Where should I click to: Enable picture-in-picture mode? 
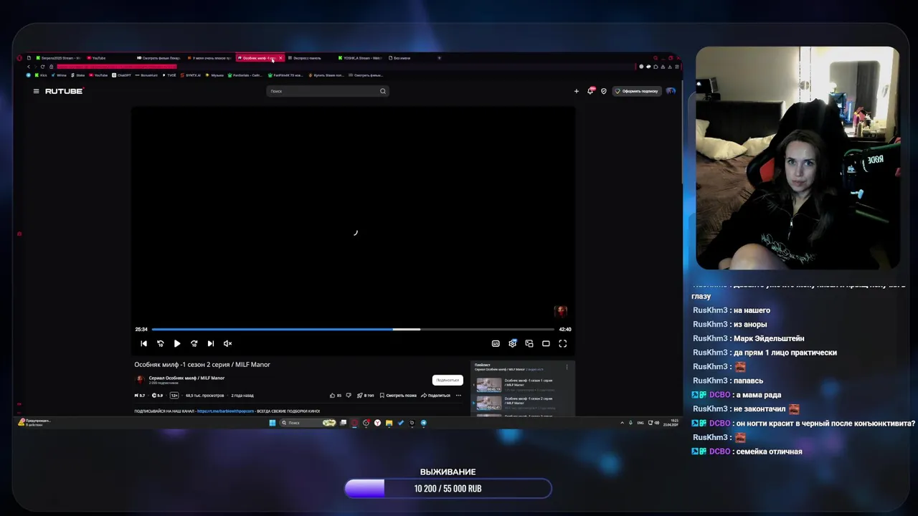529,343
